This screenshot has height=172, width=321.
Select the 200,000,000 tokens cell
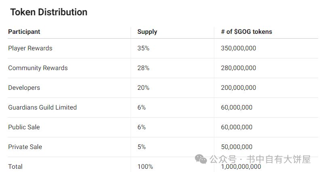pyautogui.click(x=238, y=88)
